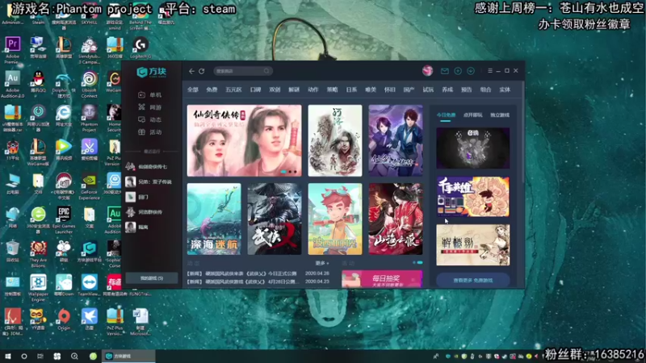646x363 pixels.
Task: Open Origin desktop icon
Action: pos(64,319)
